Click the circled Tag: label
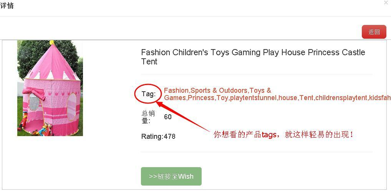Image resolution: width=391 pixels, height=194 pixels. [x=148, y=94]
